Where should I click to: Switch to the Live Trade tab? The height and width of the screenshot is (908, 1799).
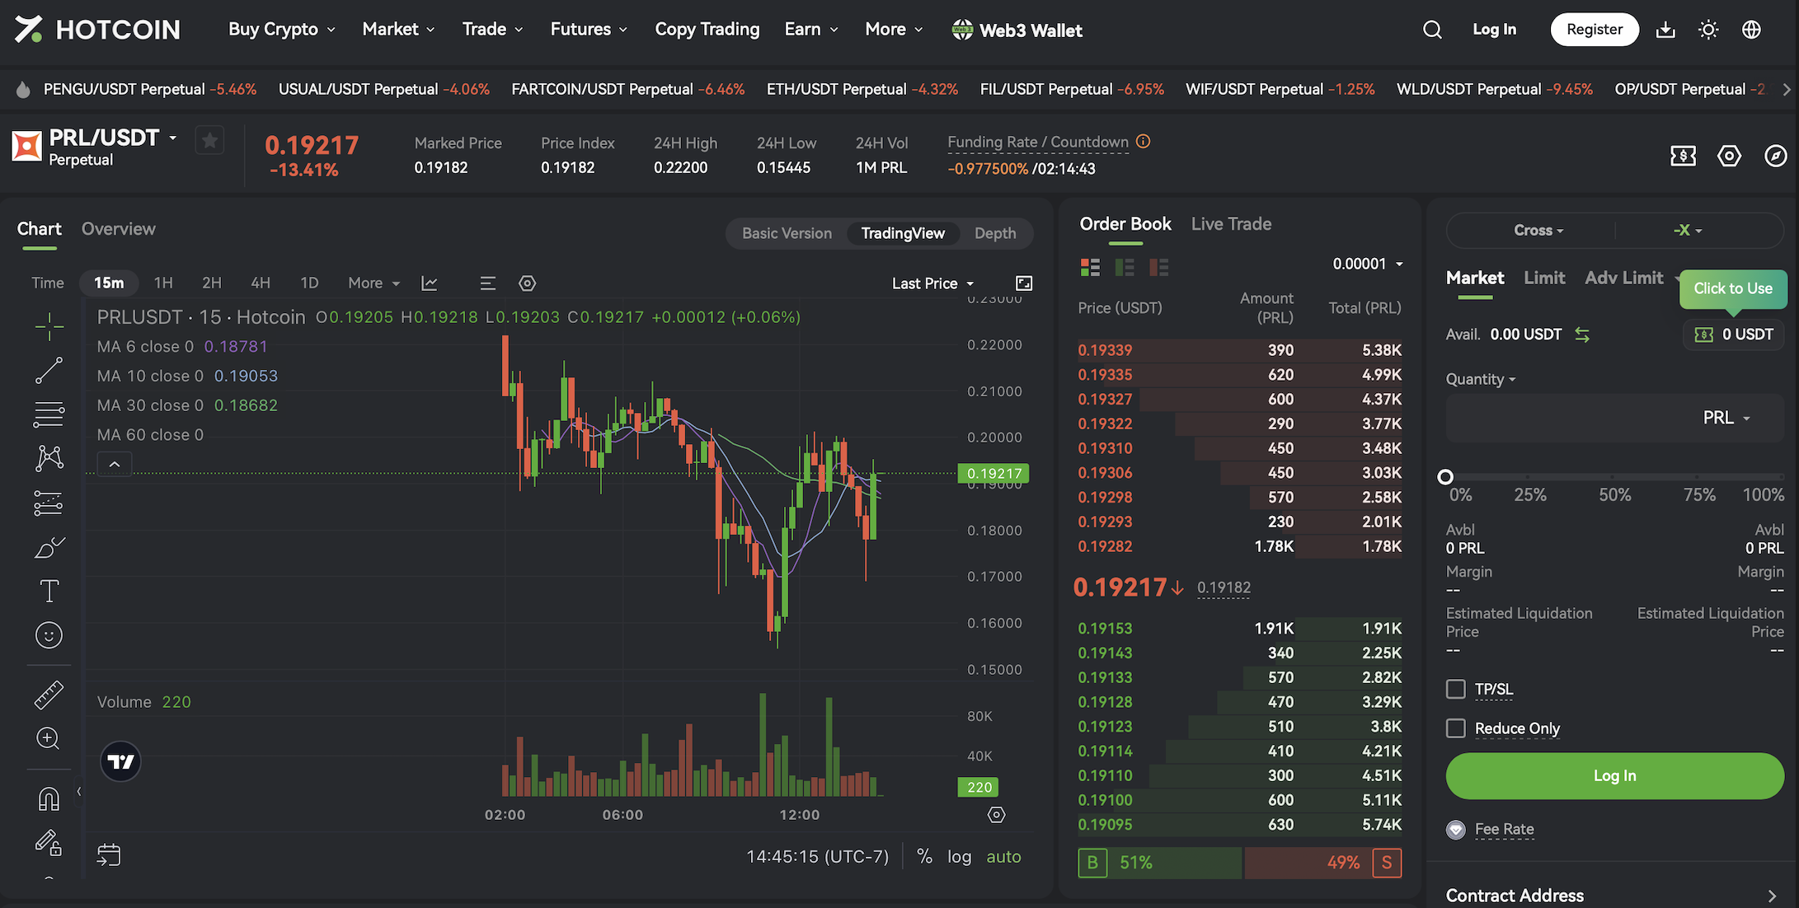click(x=1231, y=224)
